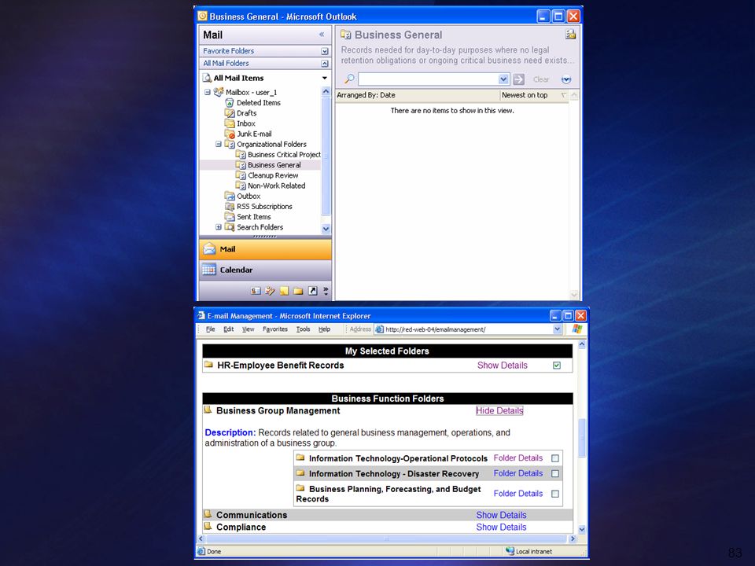
Task: Click the Outlook folder tree scrollbar
Action: pos(326,160)
